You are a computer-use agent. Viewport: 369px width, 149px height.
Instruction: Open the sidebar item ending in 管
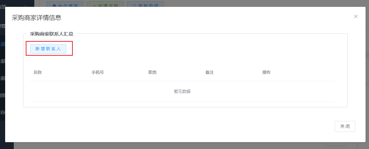pyautogui.click(x=3, y=26)
